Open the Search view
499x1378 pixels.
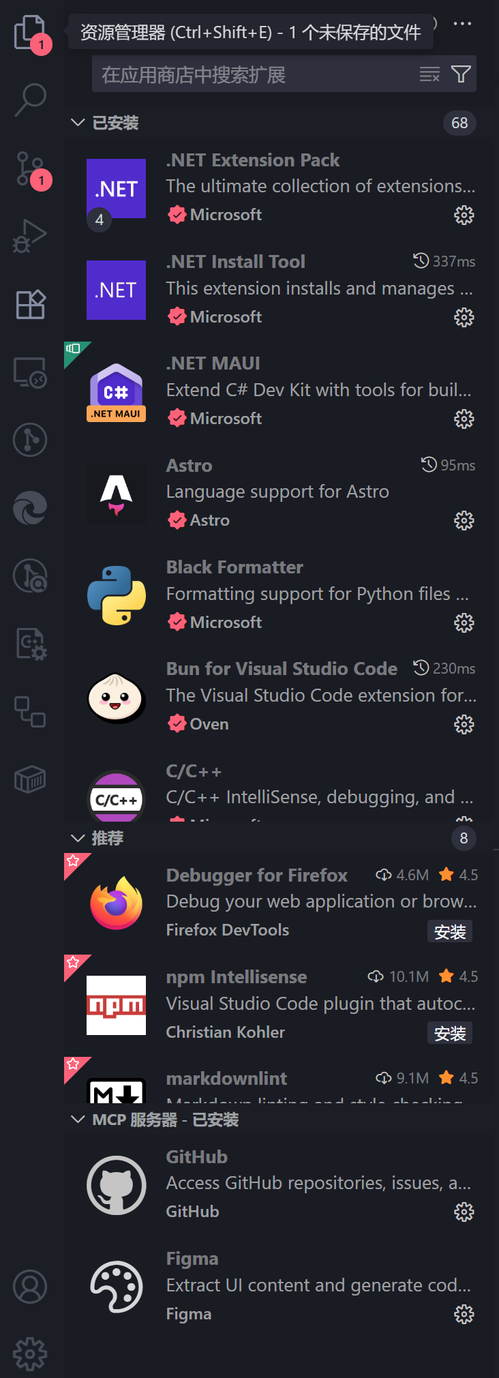[x=28, y=99]
